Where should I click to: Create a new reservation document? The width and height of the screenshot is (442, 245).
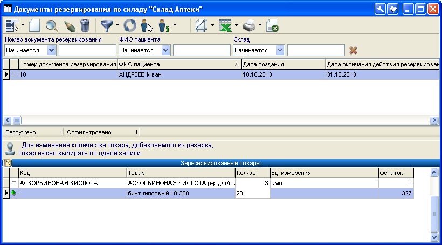coord(34,26)
